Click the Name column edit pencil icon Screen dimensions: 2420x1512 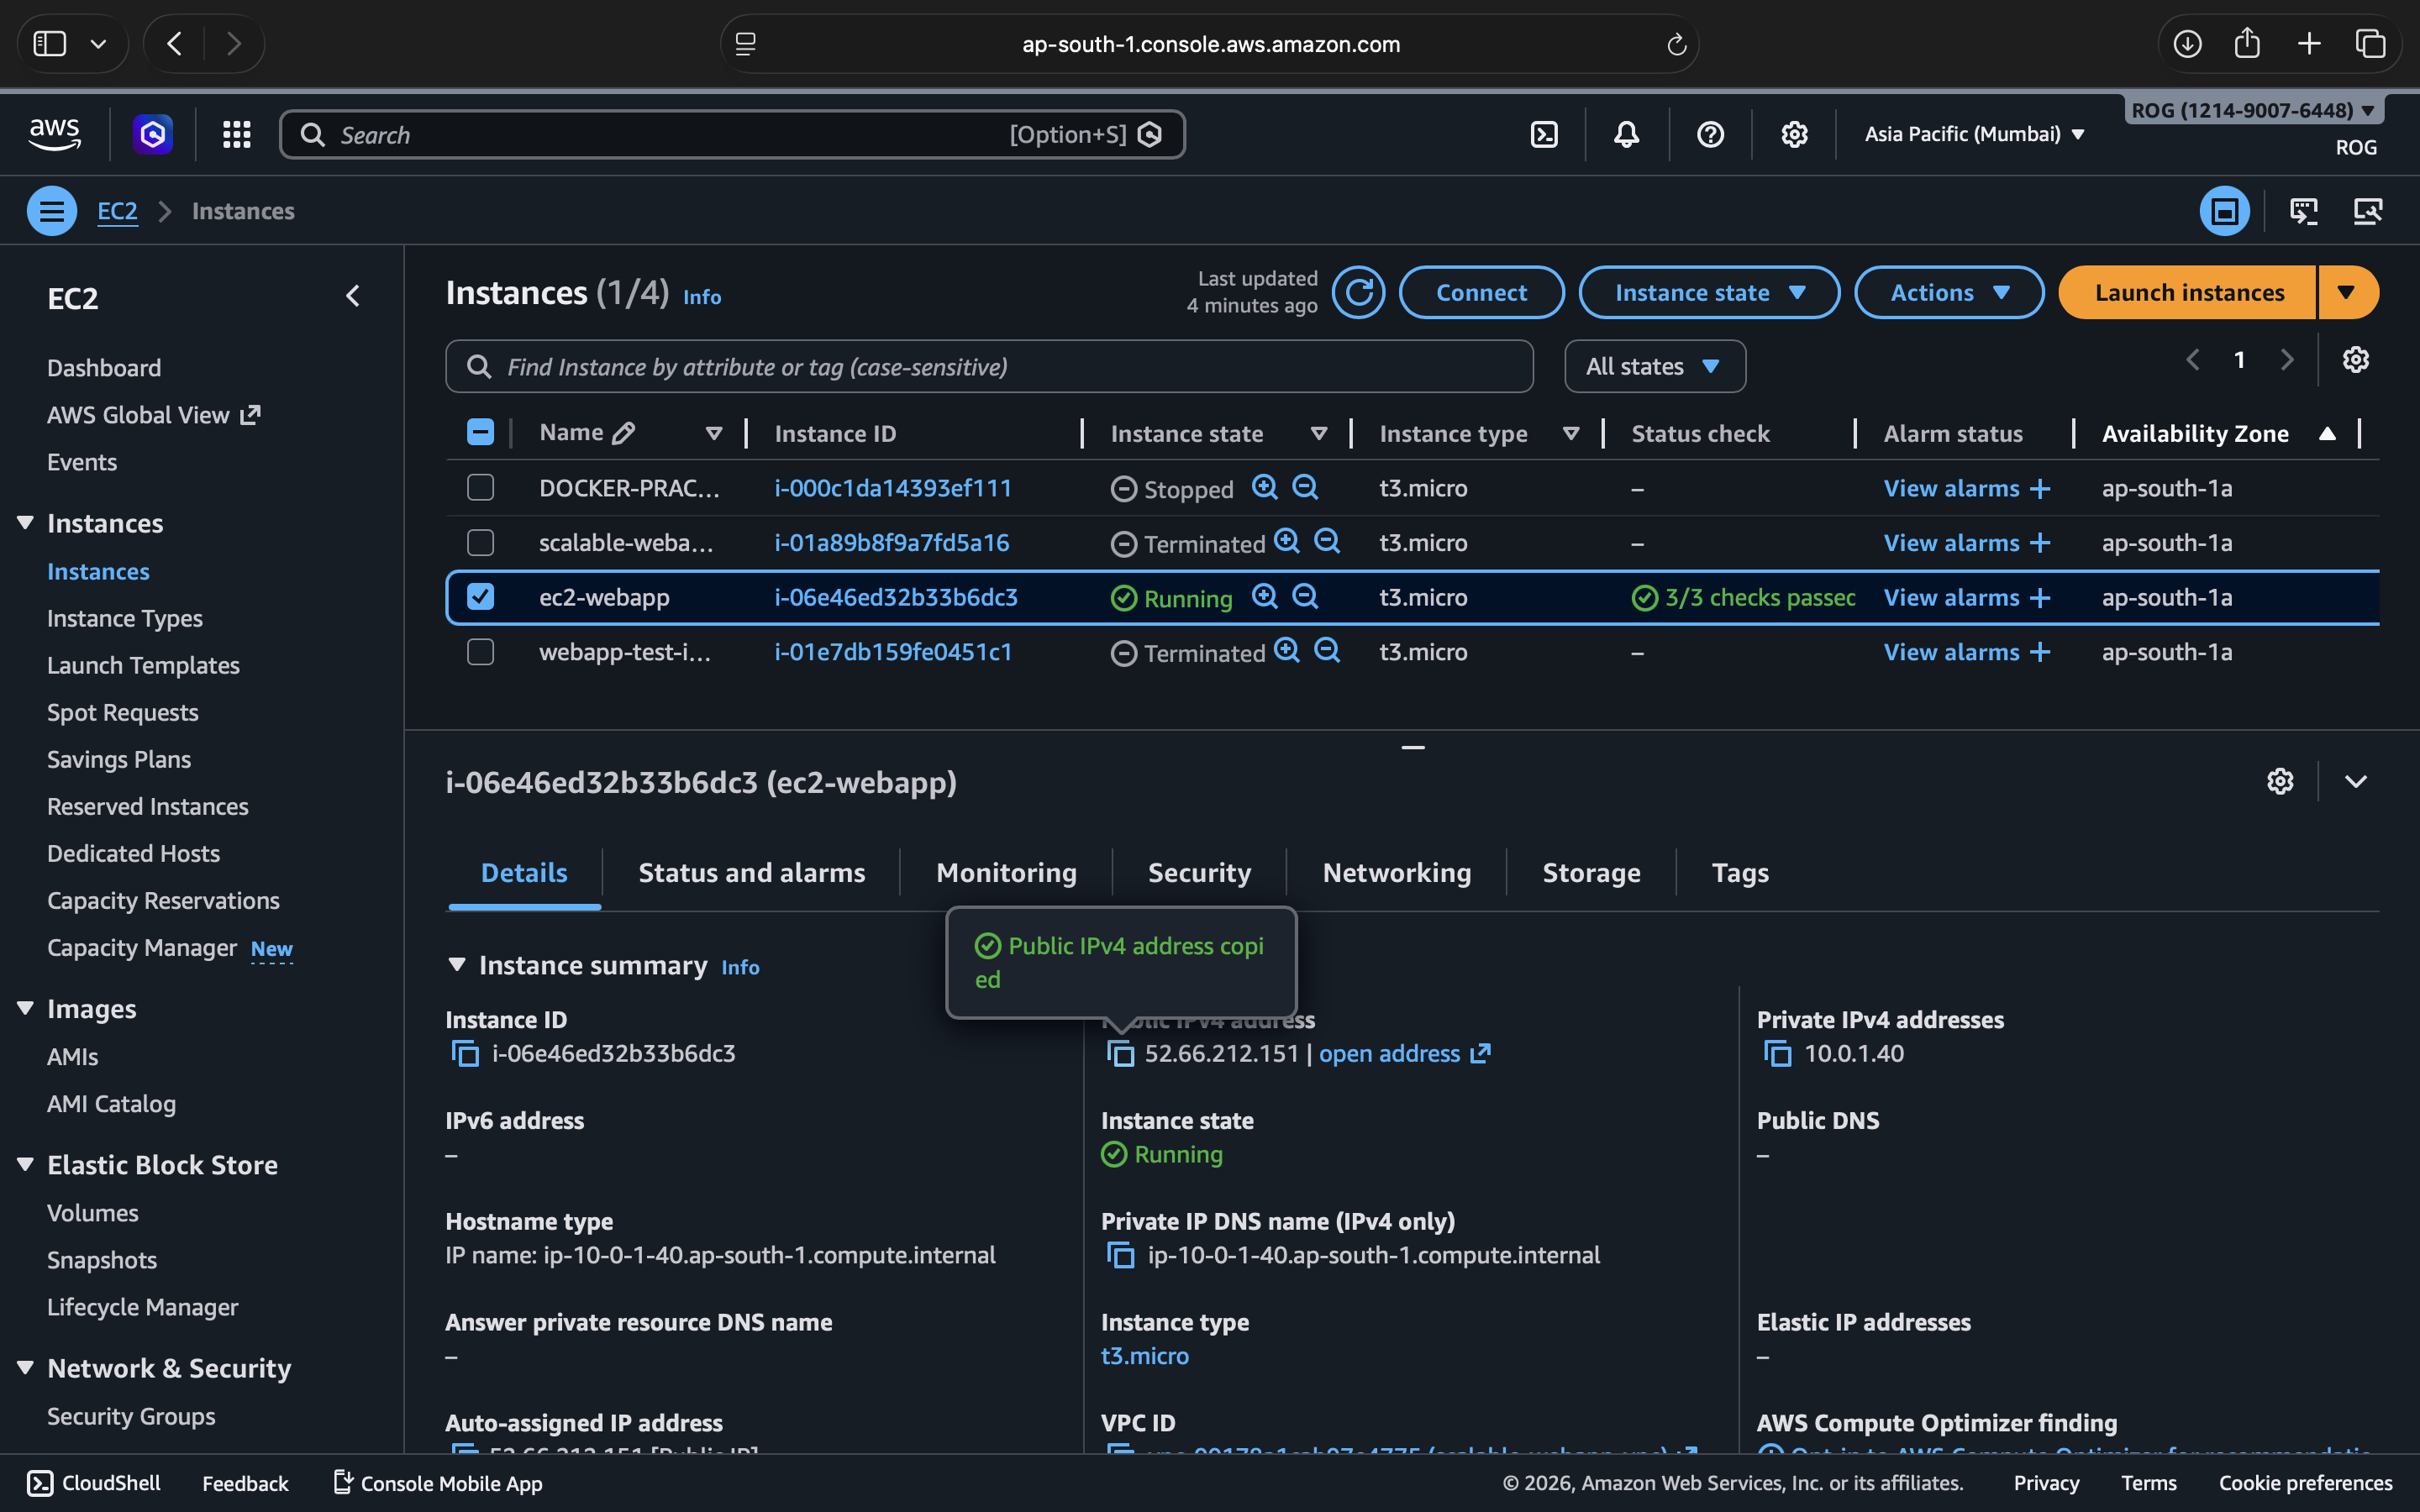623,433
